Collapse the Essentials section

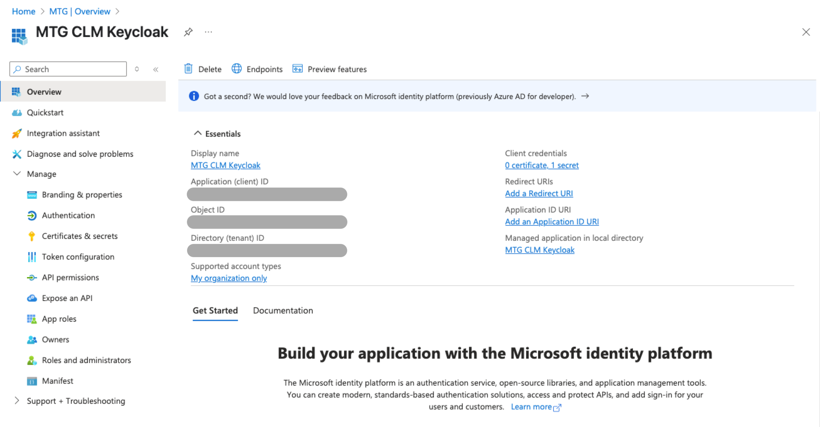(x=198, y=133)
